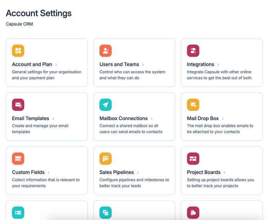Expand chevron next to Email Templates
Screen dimensions: 270x220
coord(53,118)
